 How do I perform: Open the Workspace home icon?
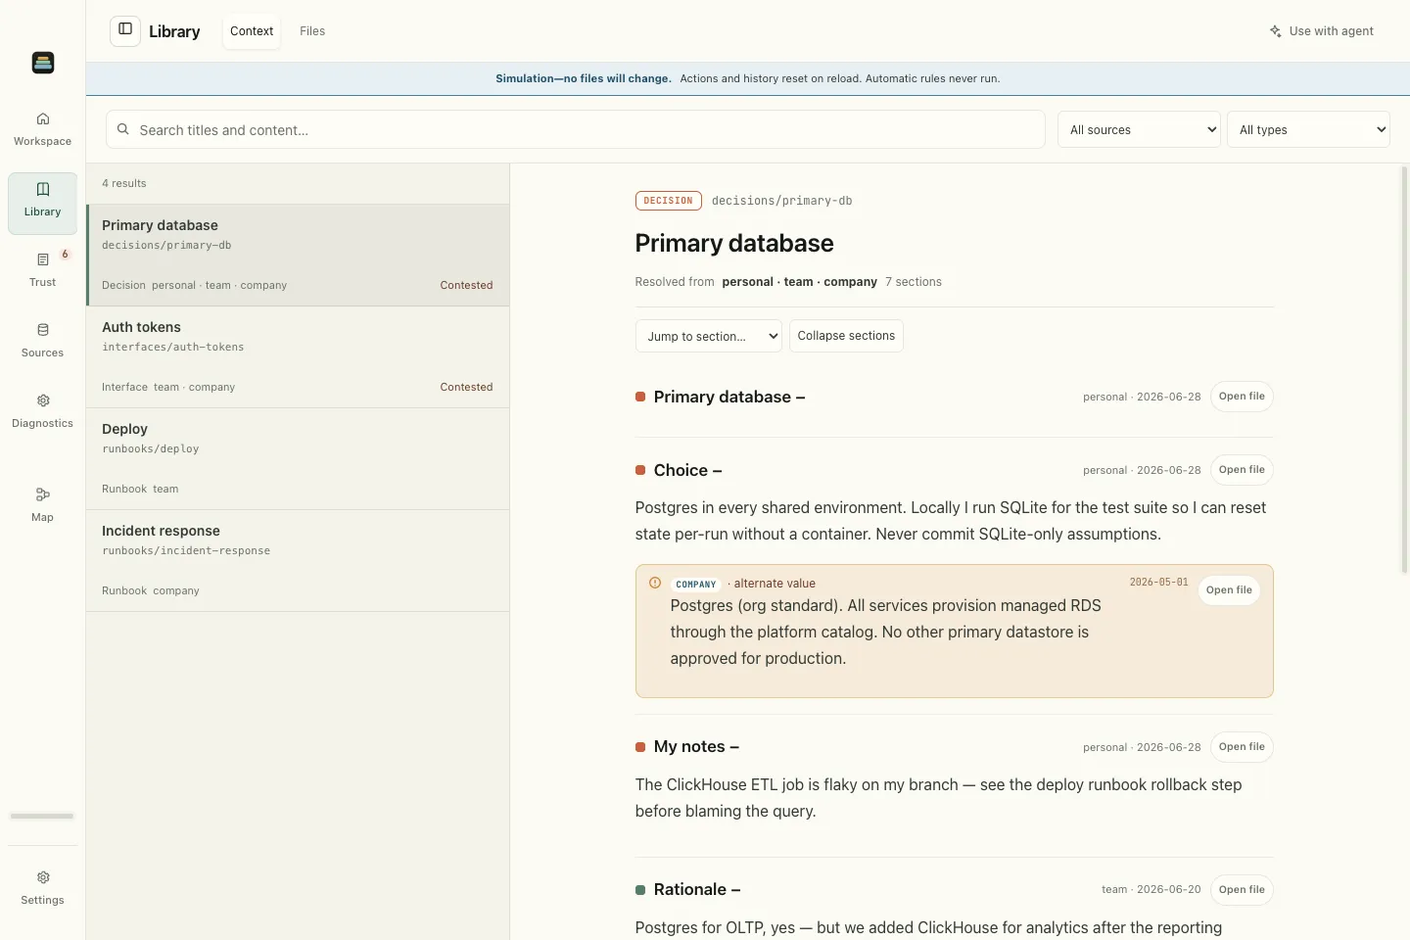click(42, 118)
